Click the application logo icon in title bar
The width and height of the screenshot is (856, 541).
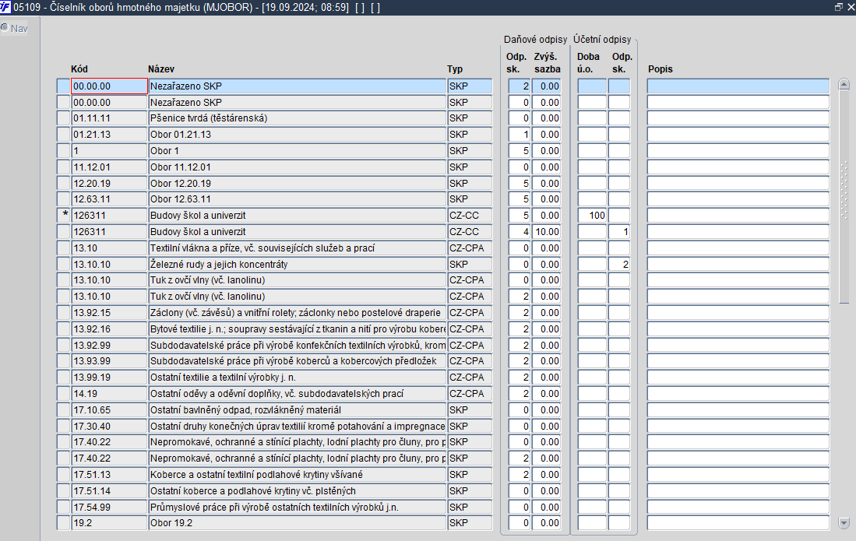(x=5, y=7)
